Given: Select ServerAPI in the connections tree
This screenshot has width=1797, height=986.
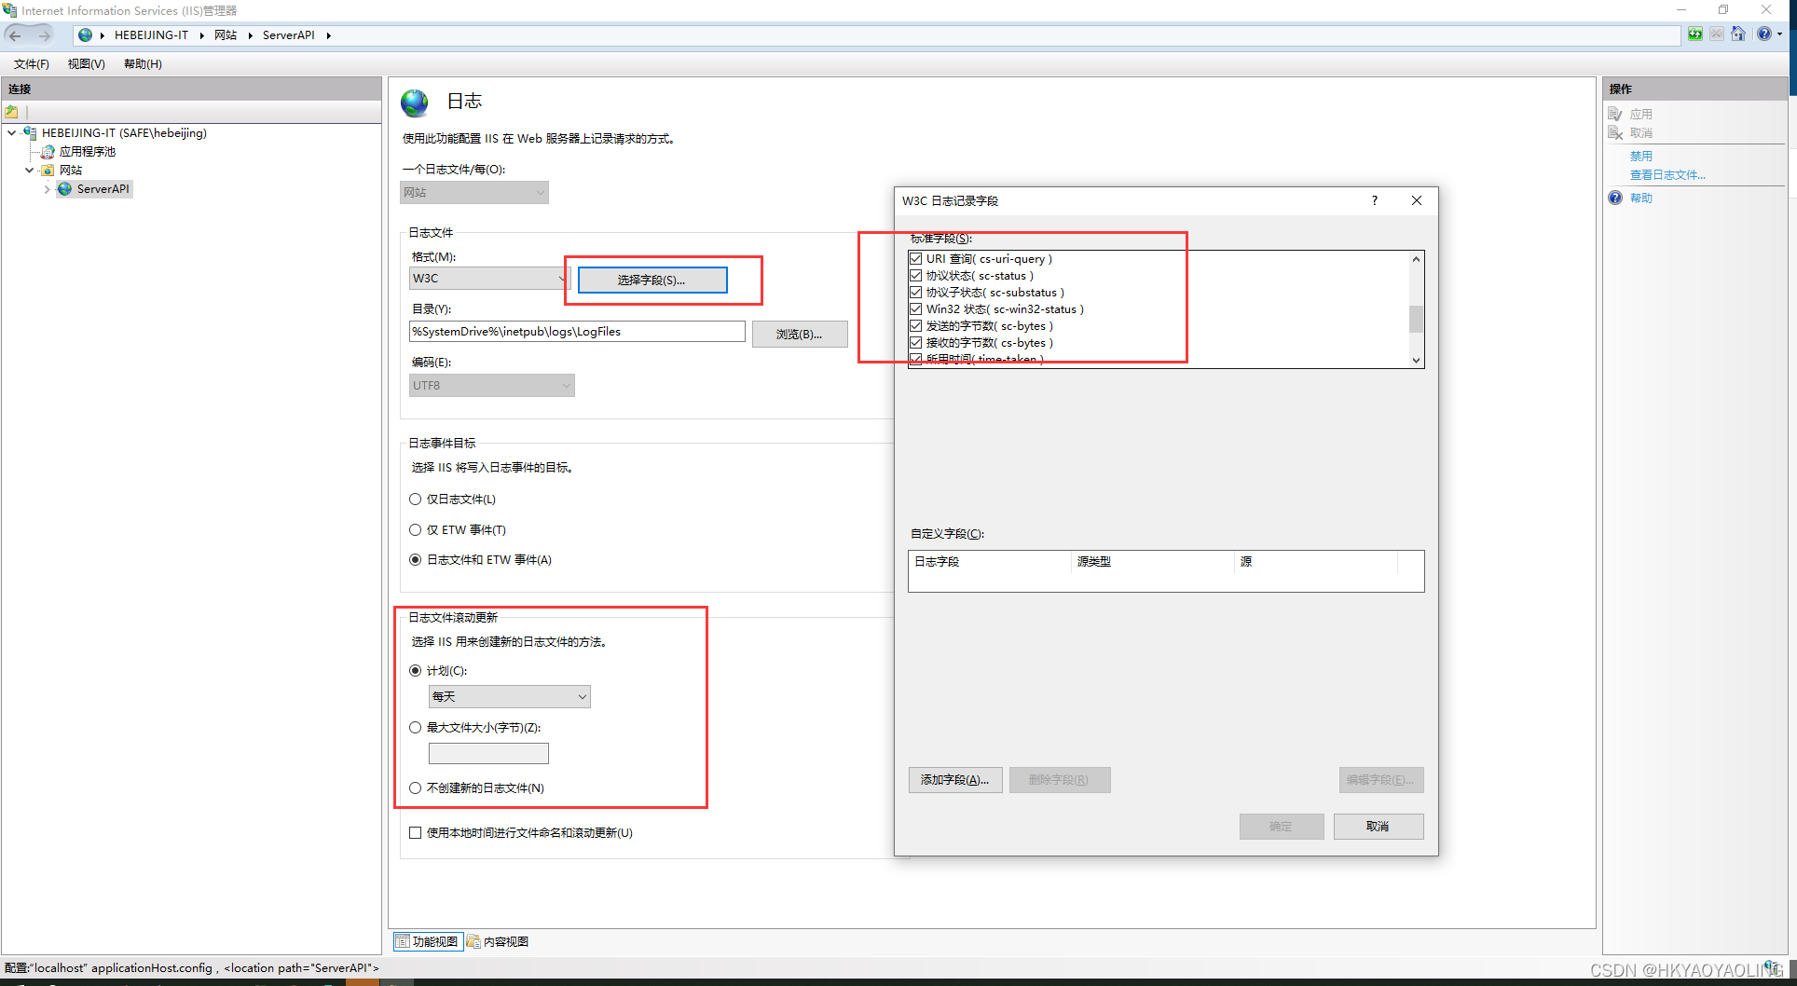Looking at the screenshot, I should click(x=103, y=189).
